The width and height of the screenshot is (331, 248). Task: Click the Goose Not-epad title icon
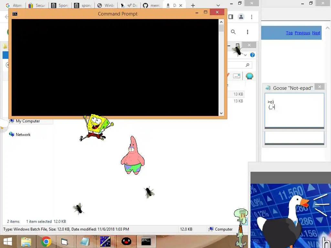(268, 88)
